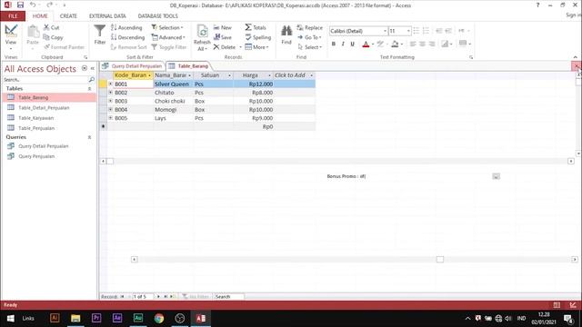Save the current record
Image resolution: width=582 pixels, height=327 pixels.
[x=223, y=37]
